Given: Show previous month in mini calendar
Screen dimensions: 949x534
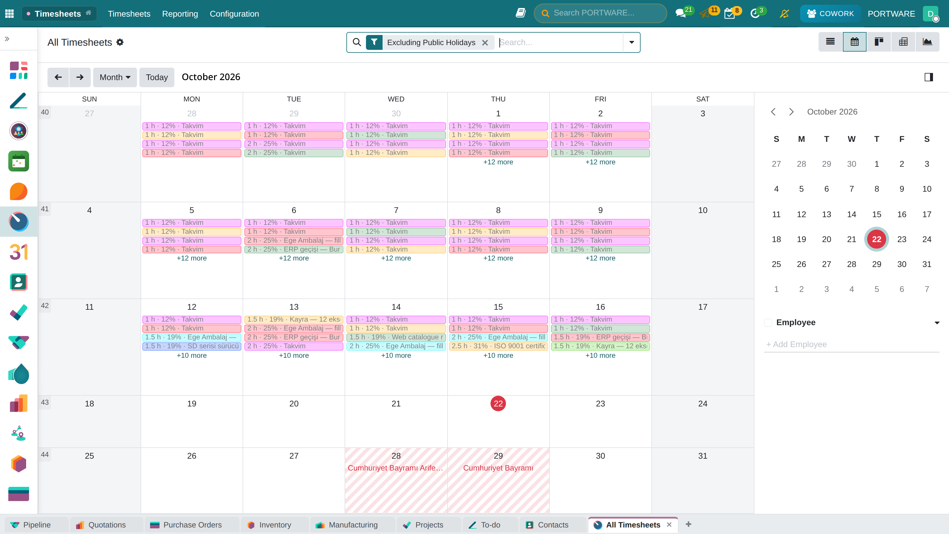Looking at the screenshot, I should coord(773,112).
